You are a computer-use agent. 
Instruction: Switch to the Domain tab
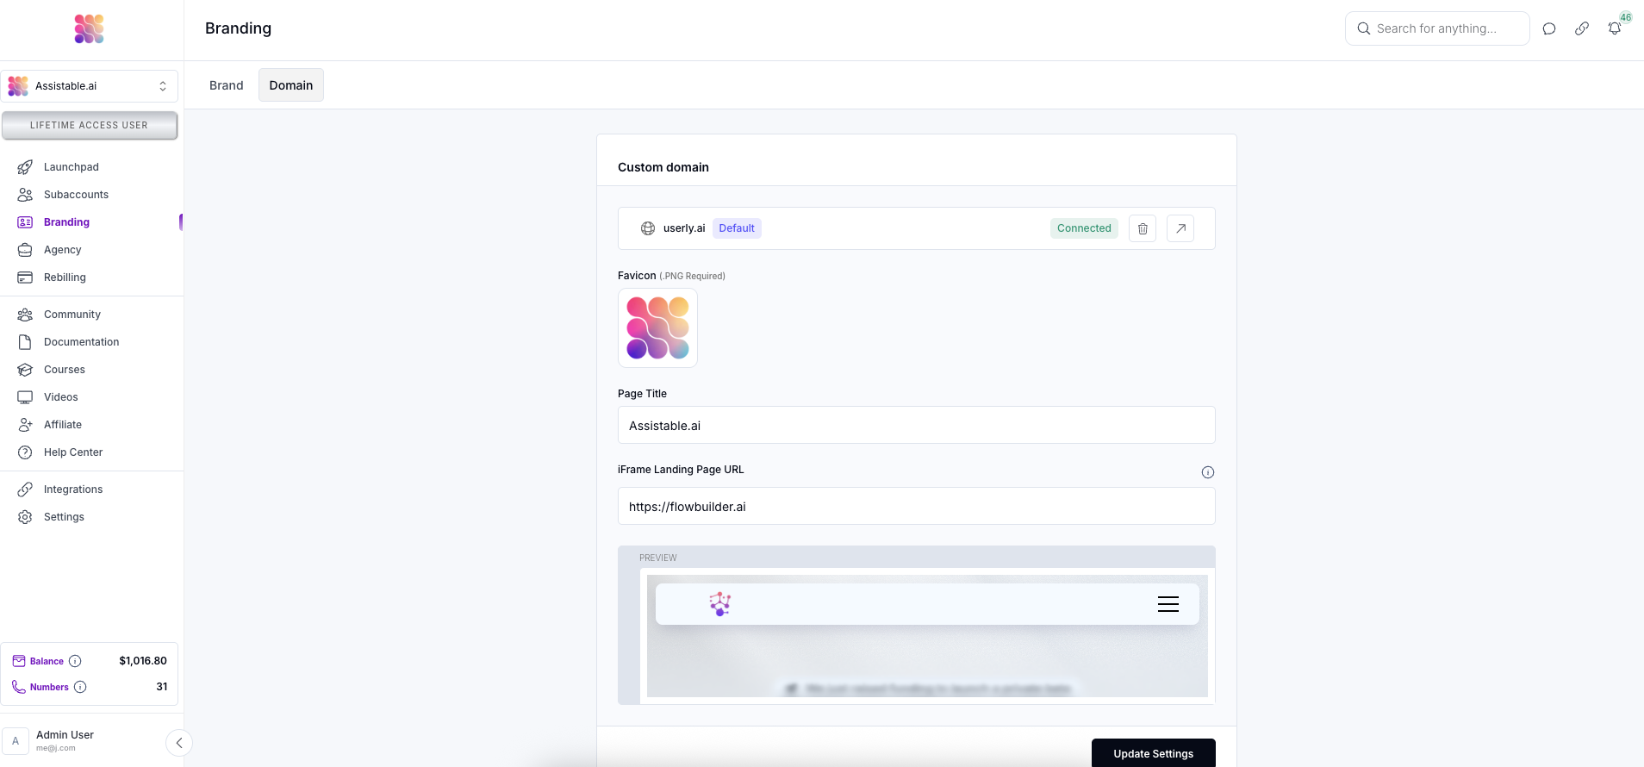click(x=291, y=85)
